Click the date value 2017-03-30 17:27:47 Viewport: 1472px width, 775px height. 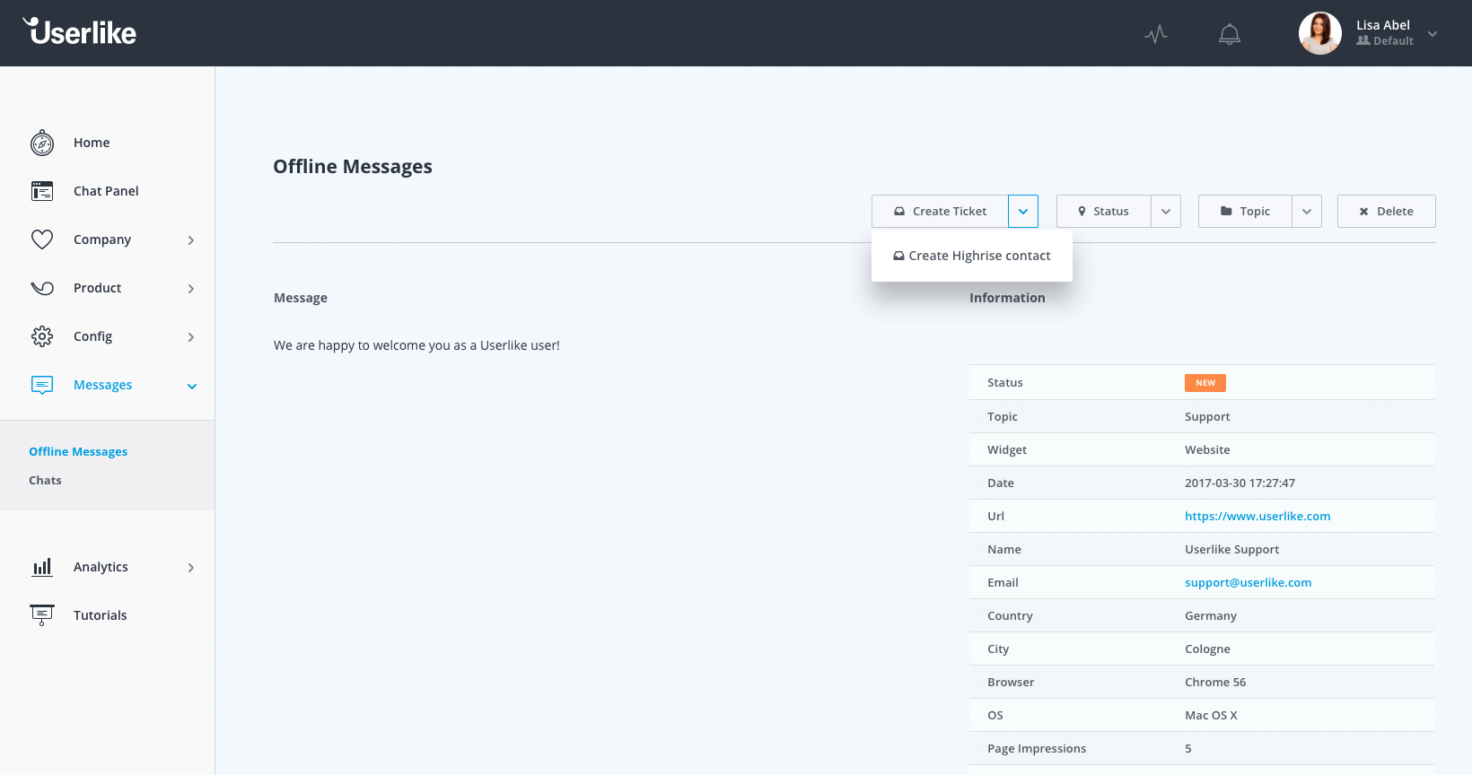coord(1240,483)
